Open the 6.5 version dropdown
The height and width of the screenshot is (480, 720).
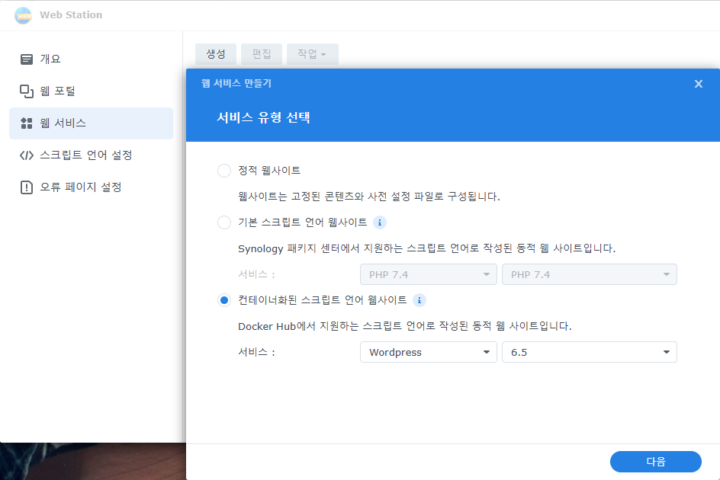pos(589,352)
